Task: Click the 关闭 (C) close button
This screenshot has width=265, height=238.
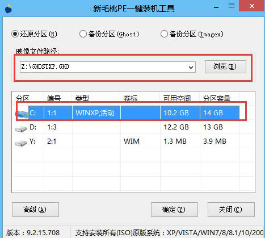Action: [231, 210]
